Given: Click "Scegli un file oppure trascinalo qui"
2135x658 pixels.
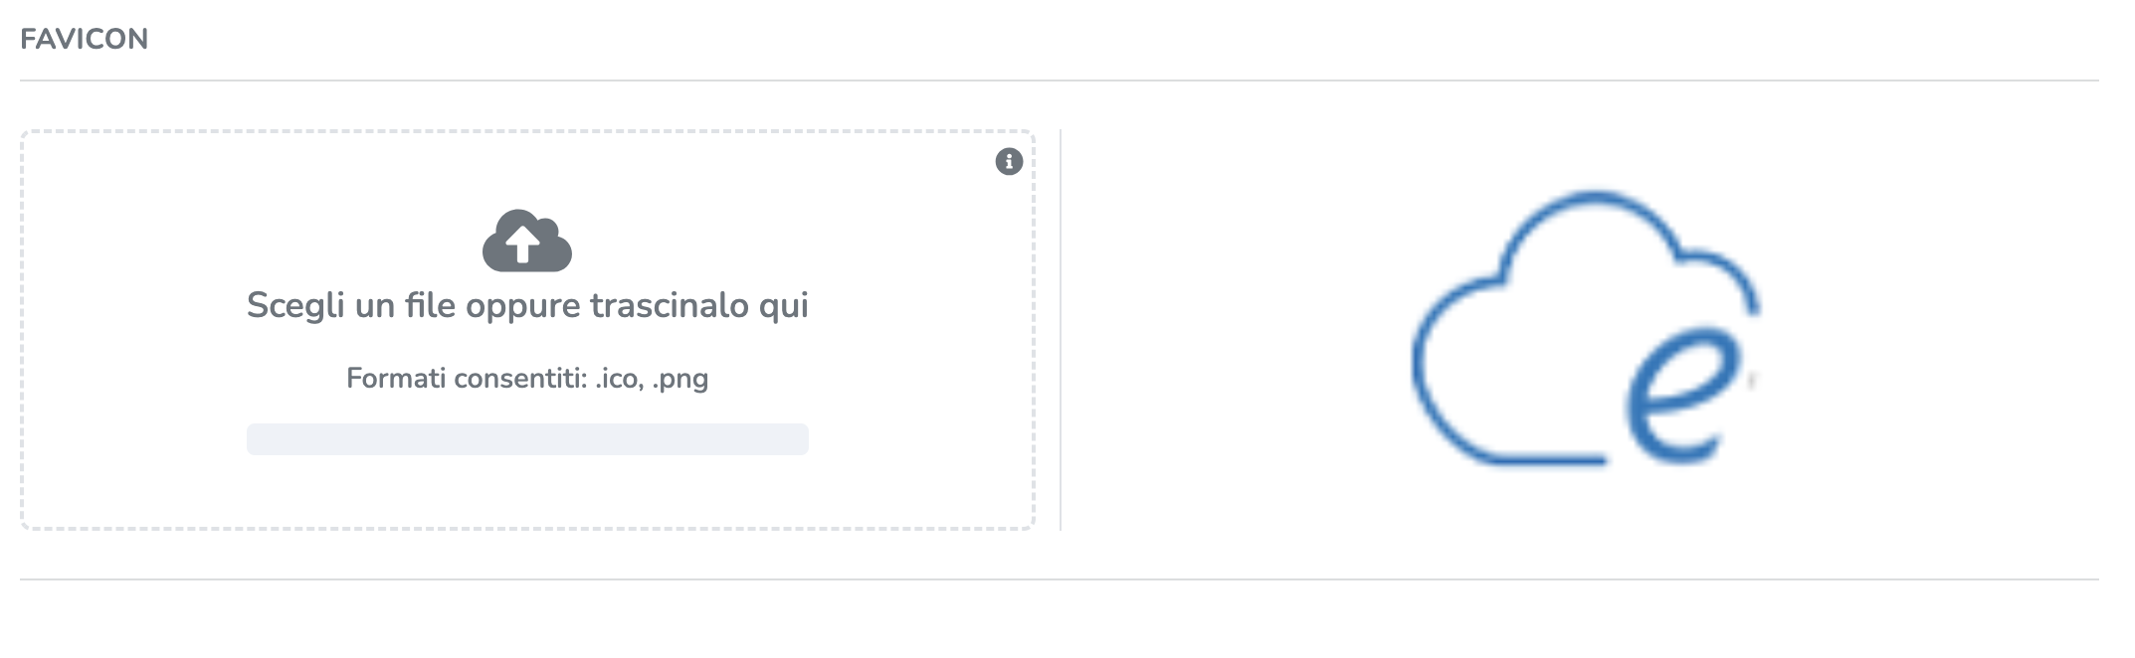Looking at the screenshot, I should [x=526, y=305].
